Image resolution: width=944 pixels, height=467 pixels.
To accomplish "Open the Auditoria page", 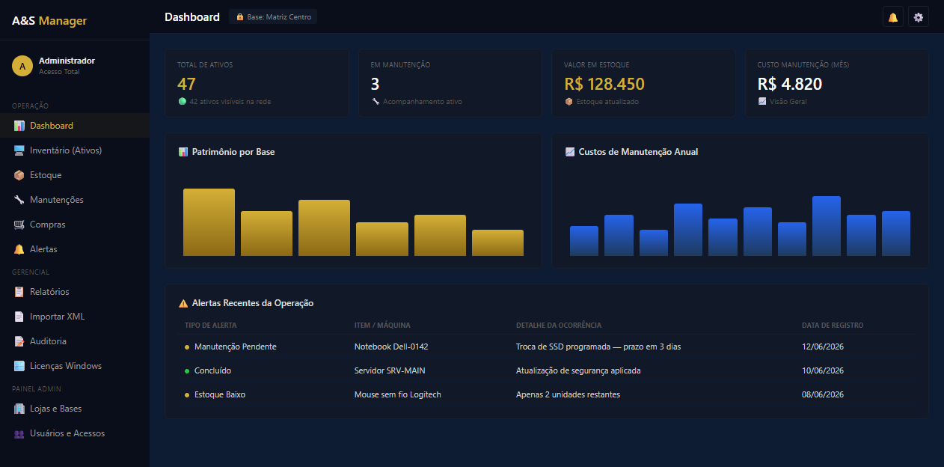I will pos(75,341).
